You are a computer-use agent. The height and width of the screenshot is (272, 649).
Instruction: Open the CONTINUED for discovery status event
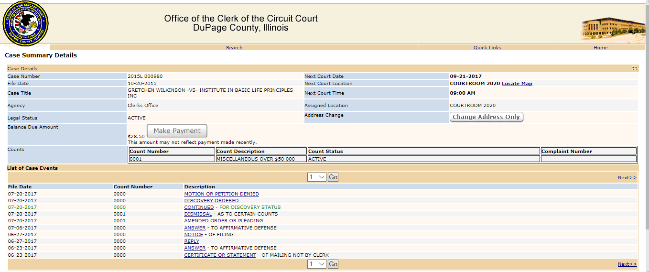point(199,207)
